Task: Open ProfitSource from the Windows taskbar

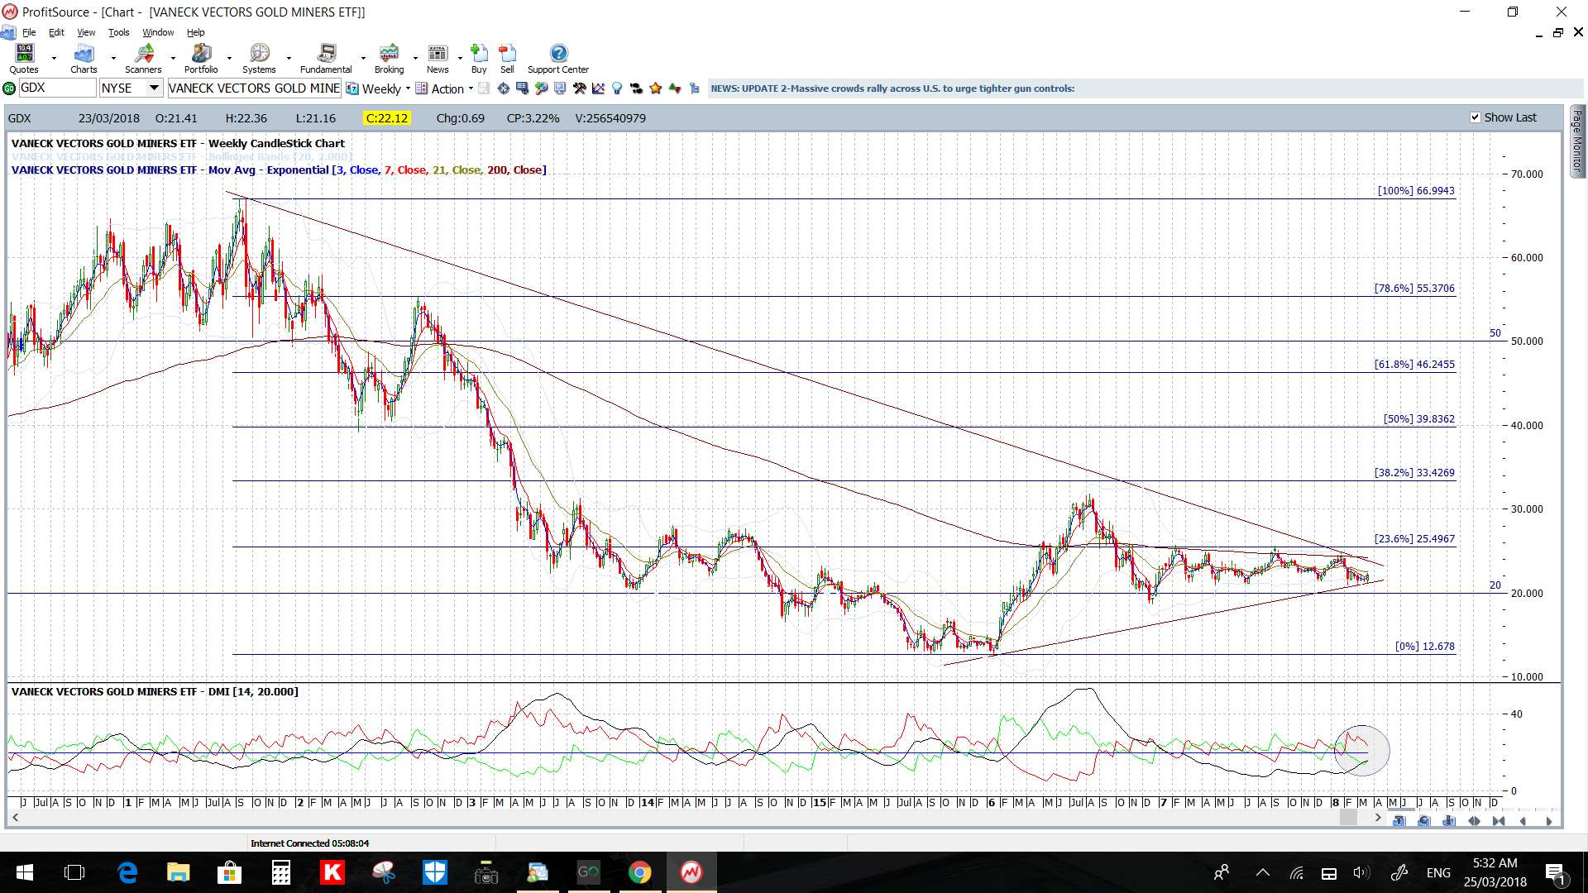Action: (691, 872)
